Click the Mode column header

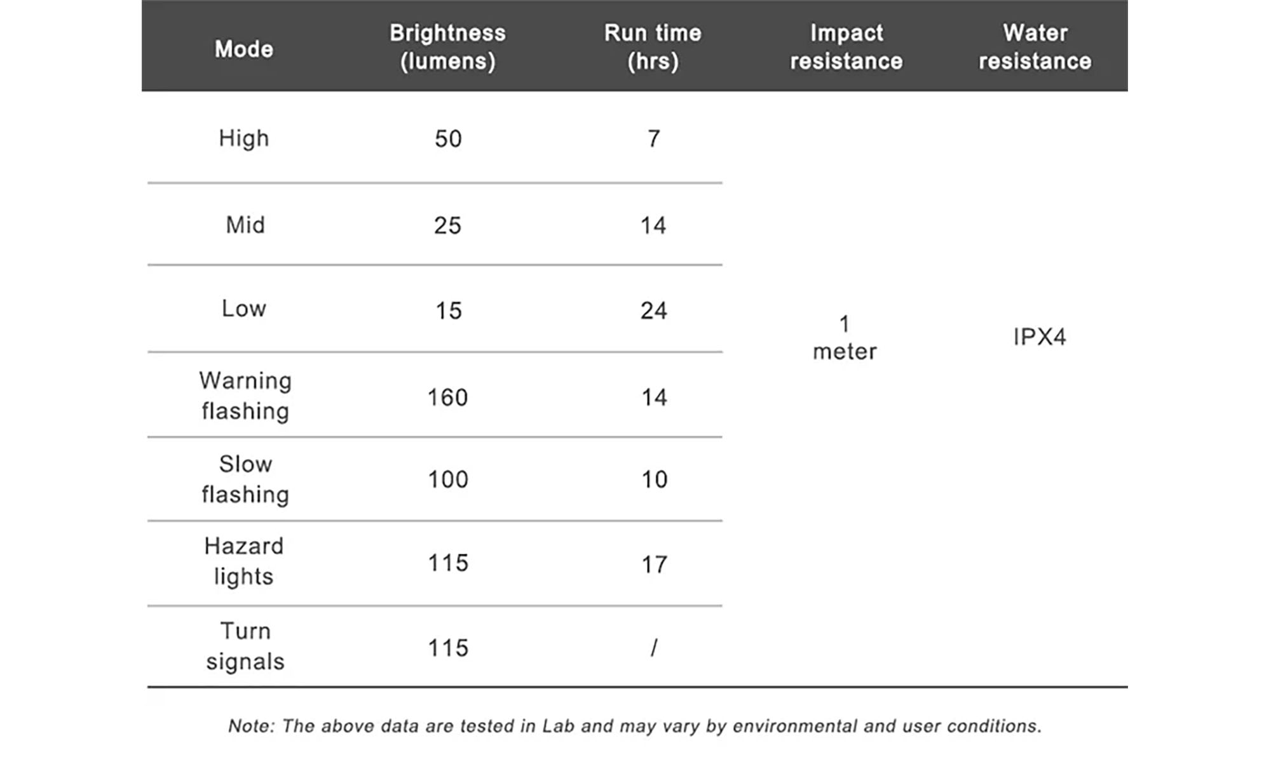tap(244, 49)
